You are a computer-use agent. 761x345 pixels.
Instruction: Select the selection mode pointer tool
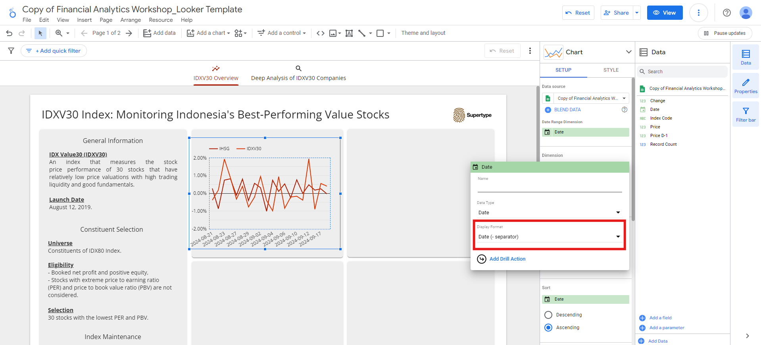coord(40,33)
